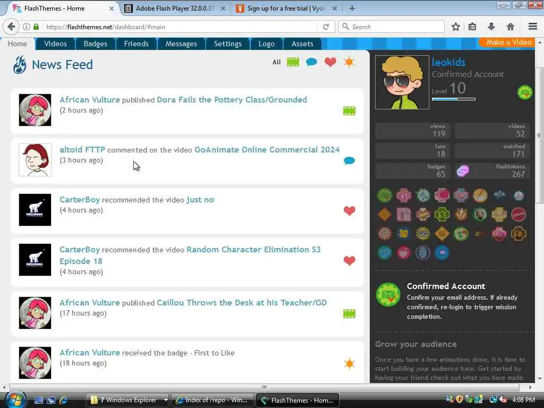Open the Friends tab
544x408 pixels.
pyautogui.click(x=137, y=44)
